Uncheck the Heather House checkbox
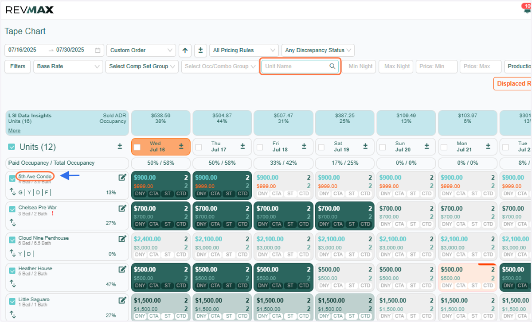 [x=12, y=271]
